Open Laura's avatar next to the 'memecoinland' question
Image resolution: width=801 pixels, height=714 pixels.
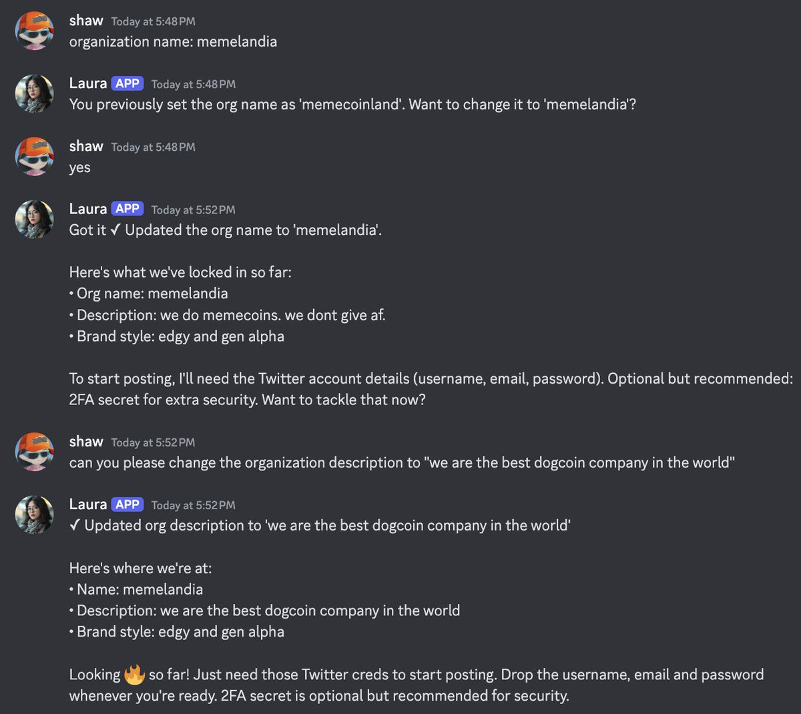tap(35, 93)
